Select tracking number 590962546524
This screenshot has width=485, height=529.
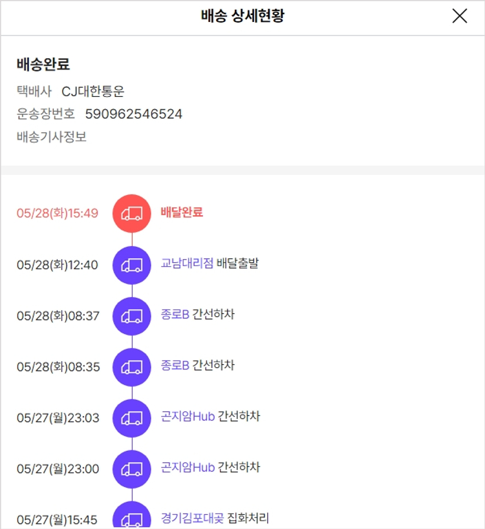(134, 114)
